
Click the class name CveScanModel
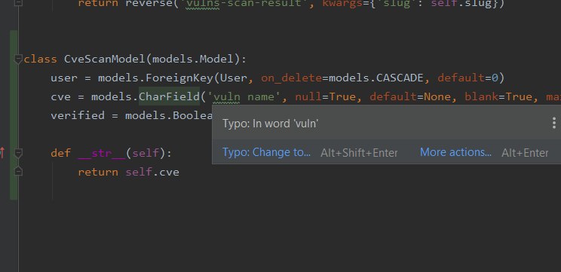pyautogui.click(x=105, y=59)
